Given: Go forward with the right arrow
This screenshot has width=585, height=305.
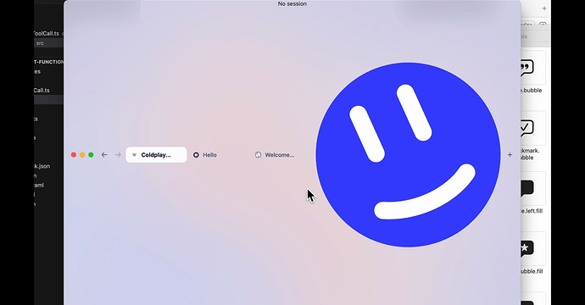Looking at the screenshot, I should [x=118, y=155].
